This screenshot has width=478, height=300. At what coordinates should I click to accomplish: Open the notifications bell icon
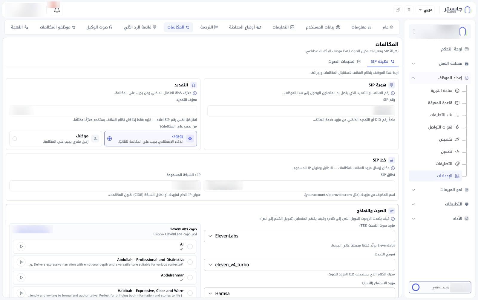click(57, 10)
